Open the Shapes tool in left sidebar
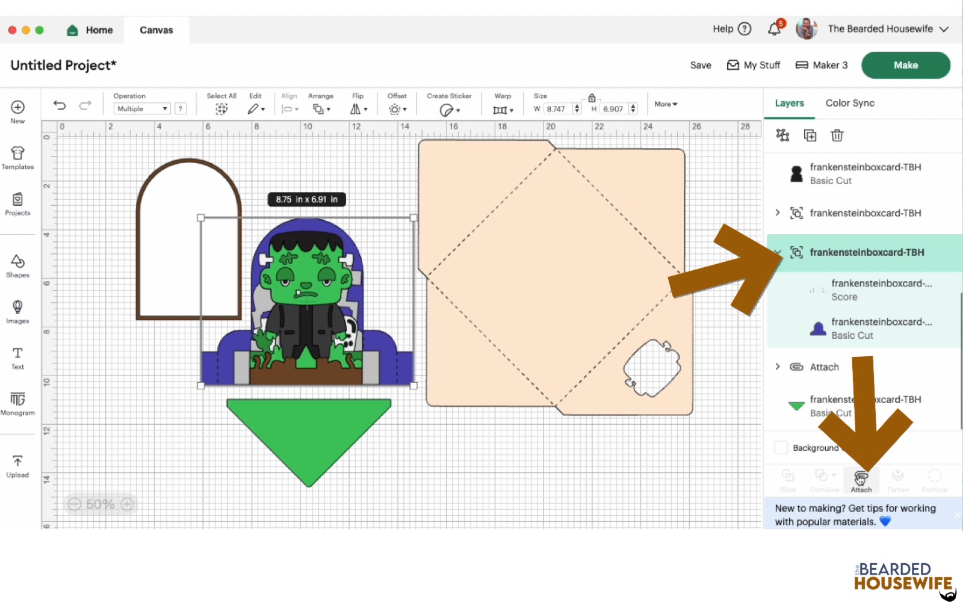The height and width of the screenshot is (612, 963). tap(17, 265)
